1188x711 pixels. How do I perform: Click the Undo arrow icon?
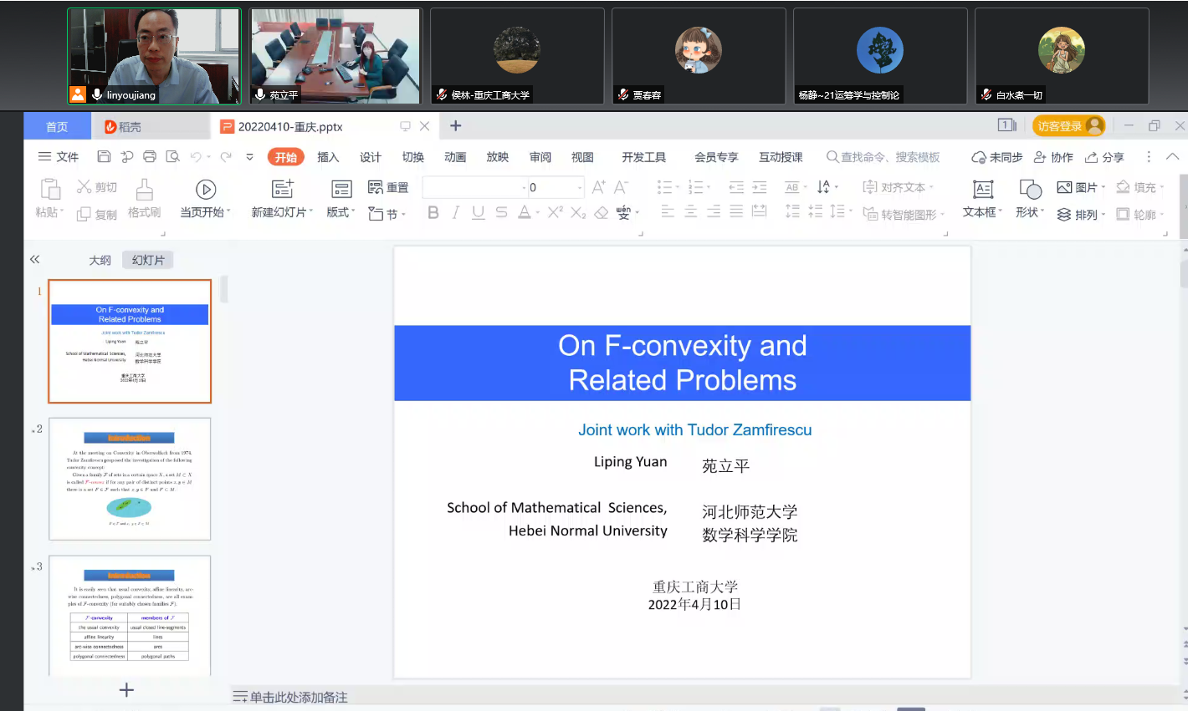[x=196, y=157]
